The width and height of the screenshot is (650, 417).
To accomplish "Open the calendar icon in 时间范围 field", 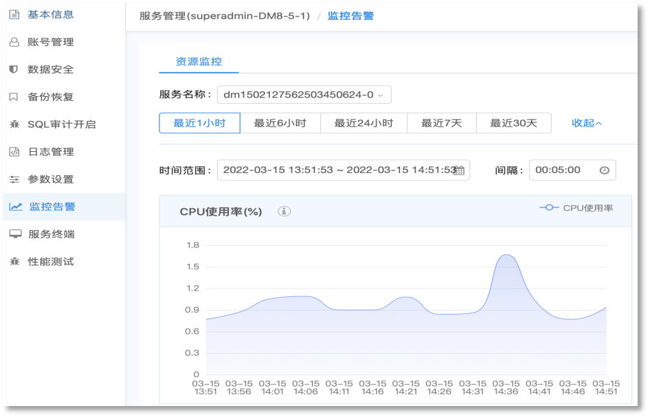I will (458, 170).
